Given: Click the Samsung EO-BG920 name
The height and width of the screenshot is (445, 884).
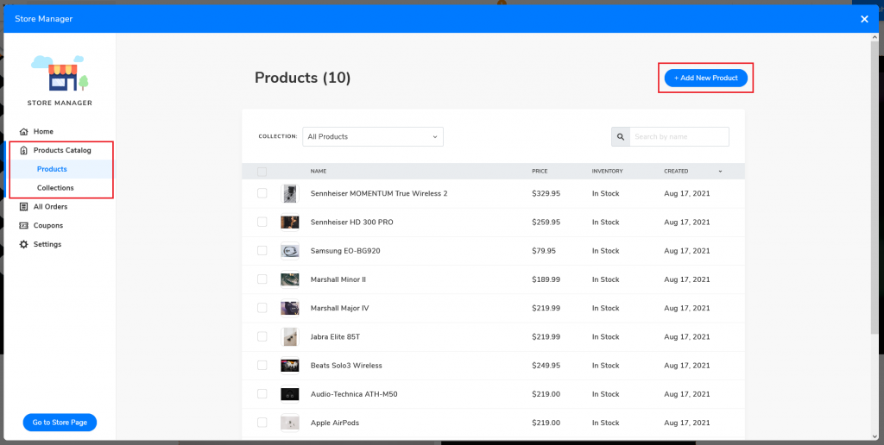Looking at the screenshot, I should pyautogui.click(x=345, y=251).
